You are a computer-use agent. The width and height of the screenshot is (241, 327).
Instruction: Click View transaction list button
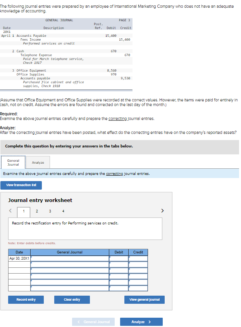[21, 185]
